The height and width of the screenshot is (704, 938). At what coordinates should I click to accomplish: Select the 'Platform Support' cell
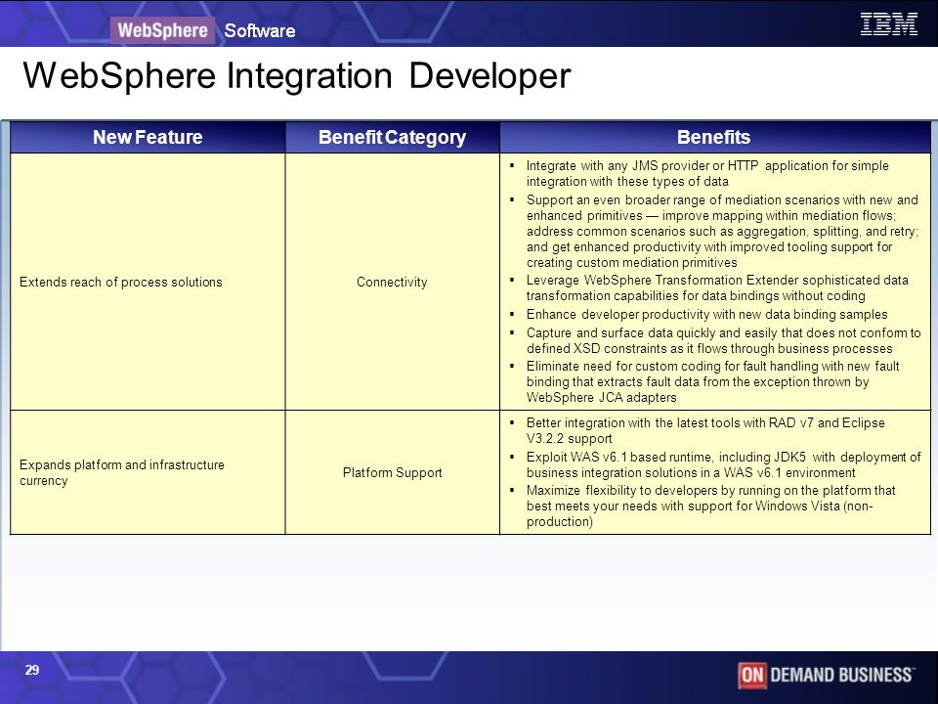[393, 472]
